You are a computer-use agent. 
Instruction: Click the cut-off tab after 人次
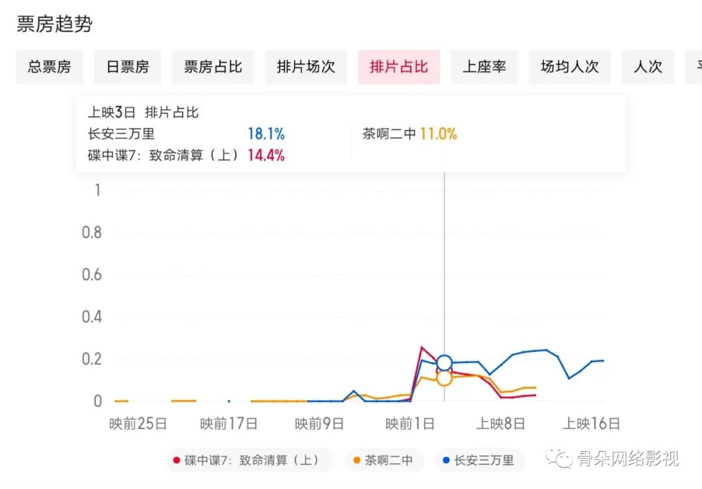694,67
